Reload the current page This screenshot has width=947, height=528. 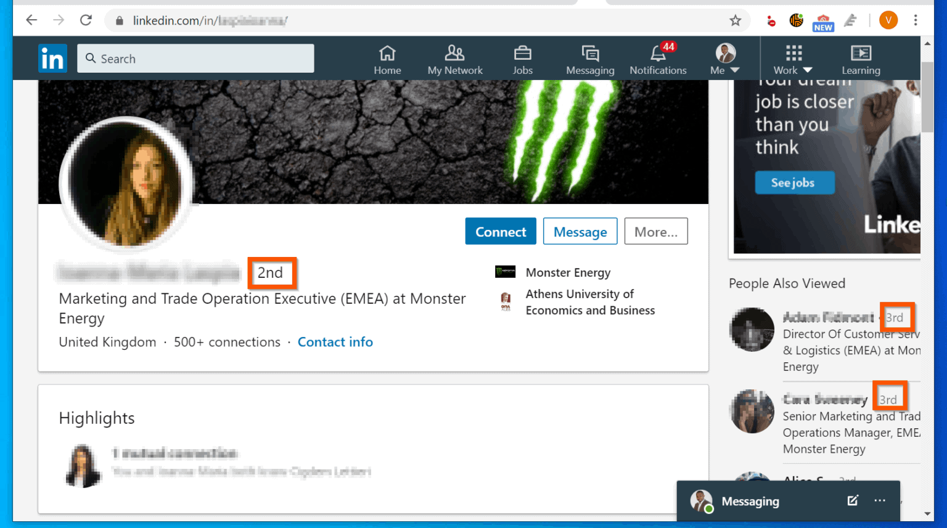tap(86, 20)
